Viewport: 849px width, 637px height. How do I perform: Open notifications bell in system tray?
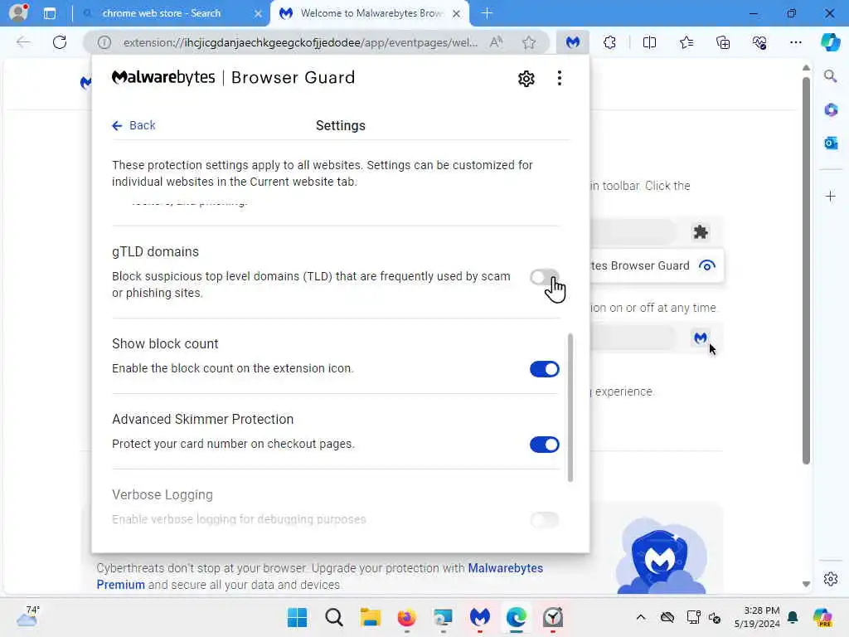pyautogui.click(x=793, y=617)
